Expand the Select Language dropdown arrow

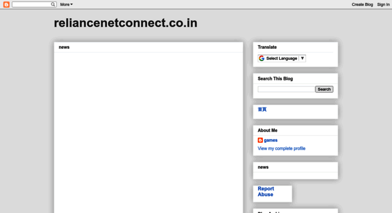point(302,58)
